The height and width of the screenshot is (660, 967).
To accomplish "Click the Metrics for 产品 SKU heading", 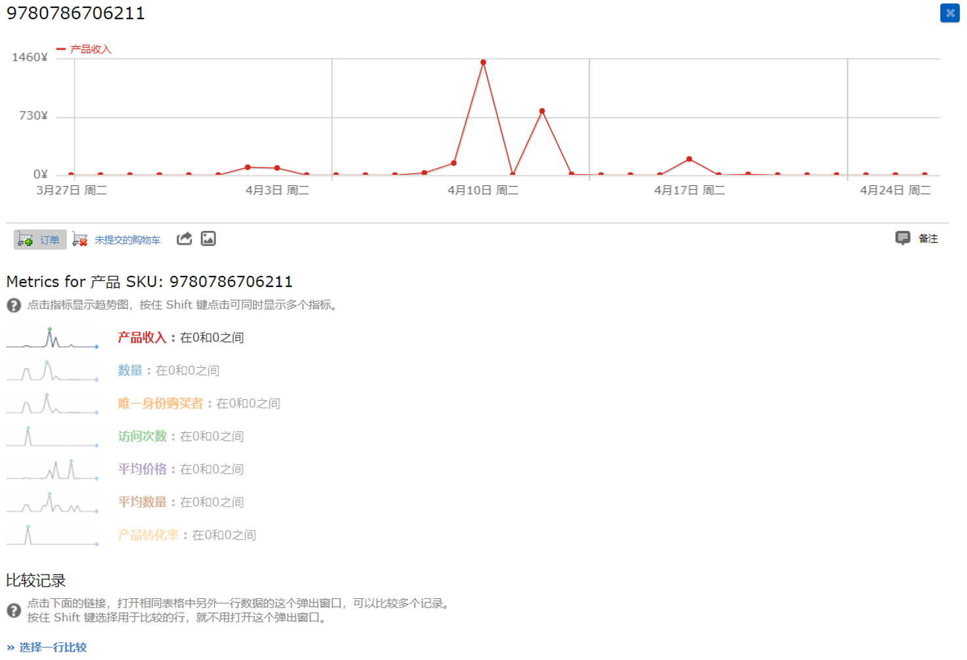I will [x=150, y=282].
